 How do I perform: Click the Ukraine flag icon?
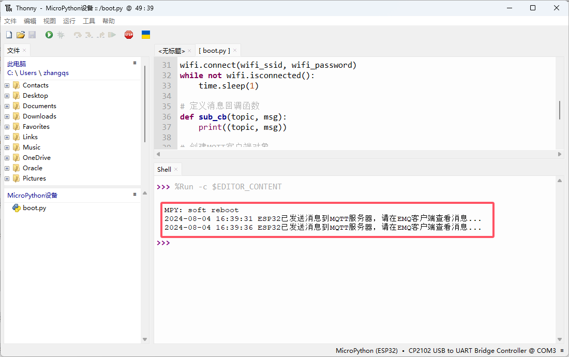pyautogui.click(x=146, y=35)
